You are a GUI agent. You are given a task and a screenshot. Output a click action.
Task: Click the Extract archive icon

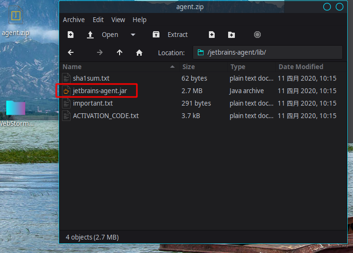(x=156, y=35)
